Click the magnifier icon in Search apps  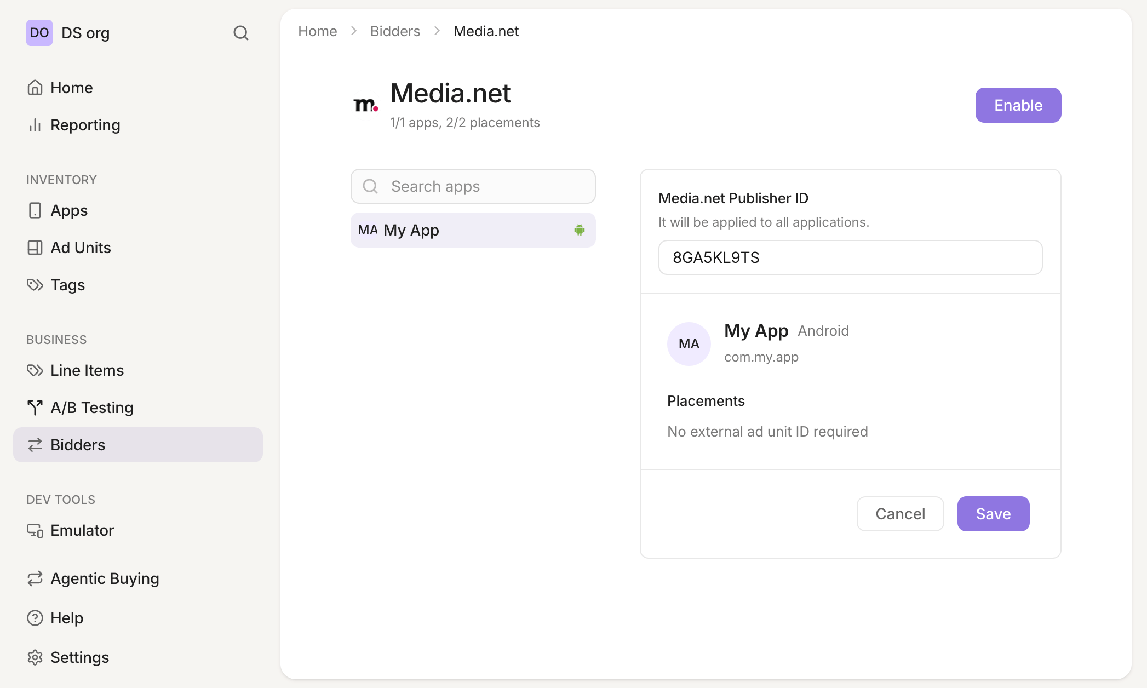pos(371,186)
